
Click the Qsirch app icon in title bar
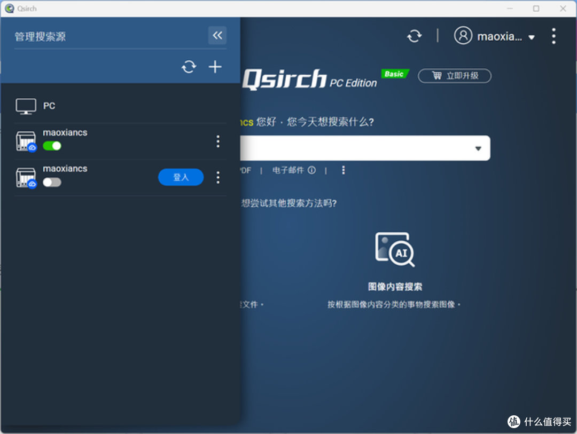coord(9,8)
